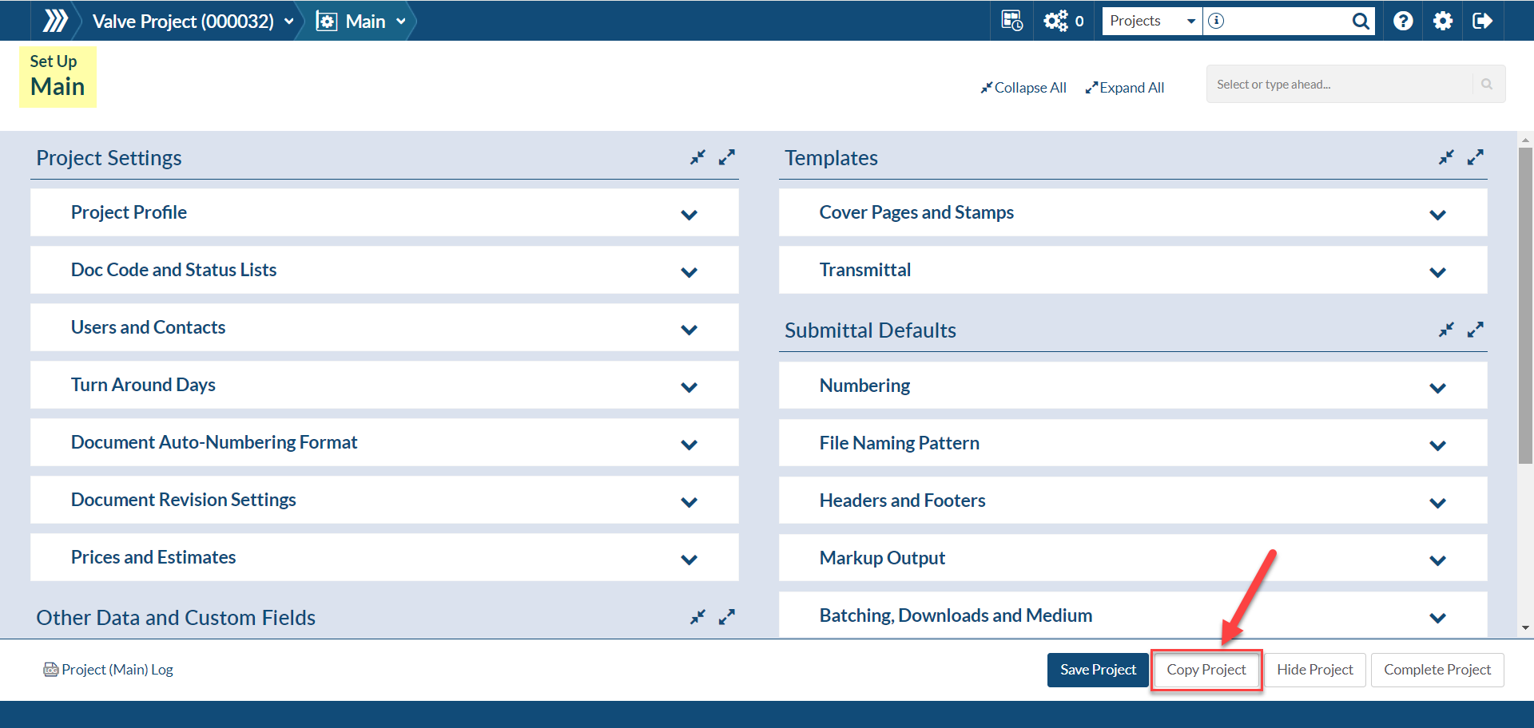
Task: Expand the Document Revision Settings chevron
Action: pos(690,502)
